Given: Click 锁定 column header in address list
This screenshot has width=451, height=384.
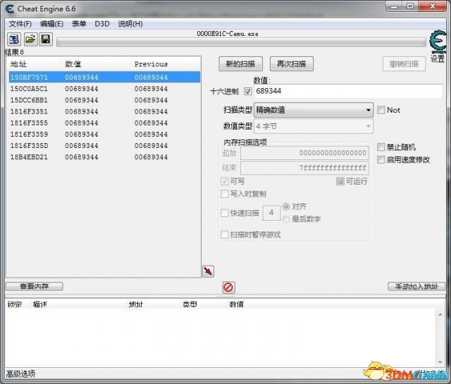Looking at the screenshot, I should [15, 304].
